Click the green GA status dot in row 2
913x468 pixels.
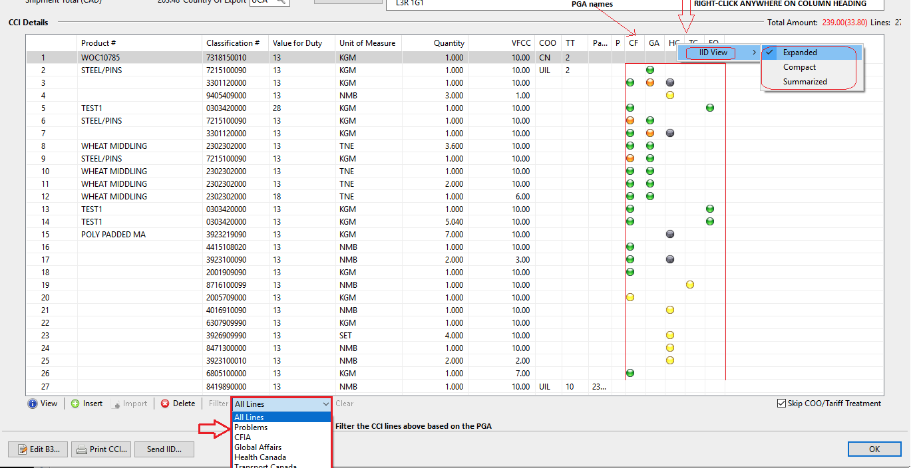(x=650, y=70)
